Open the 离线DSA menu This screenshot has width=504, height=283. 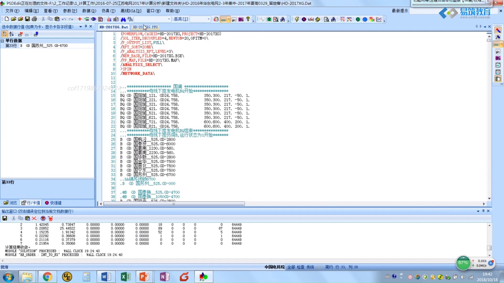click(131, 11)
